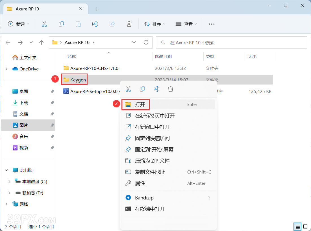Open 下载 in the sidebar
This screenshot has height=231, width=311.
(20, 103)
